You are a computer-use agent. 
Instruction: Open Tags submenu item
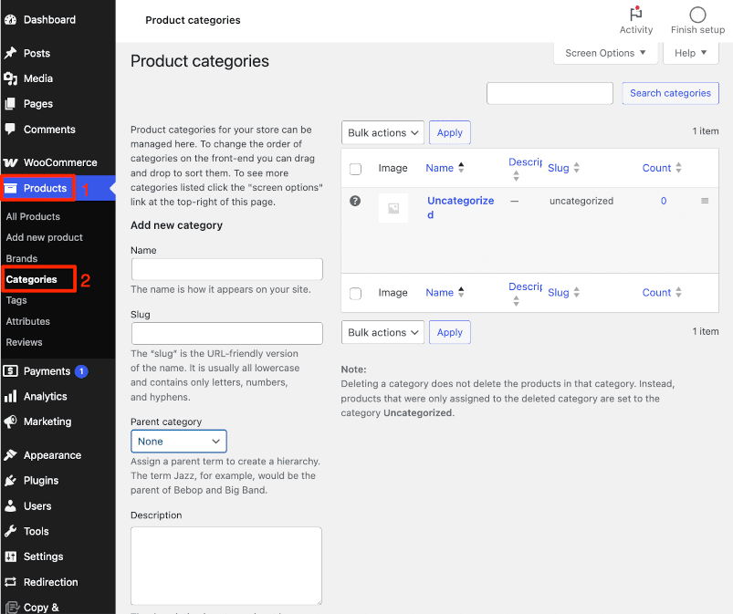[x=16, y=300]
